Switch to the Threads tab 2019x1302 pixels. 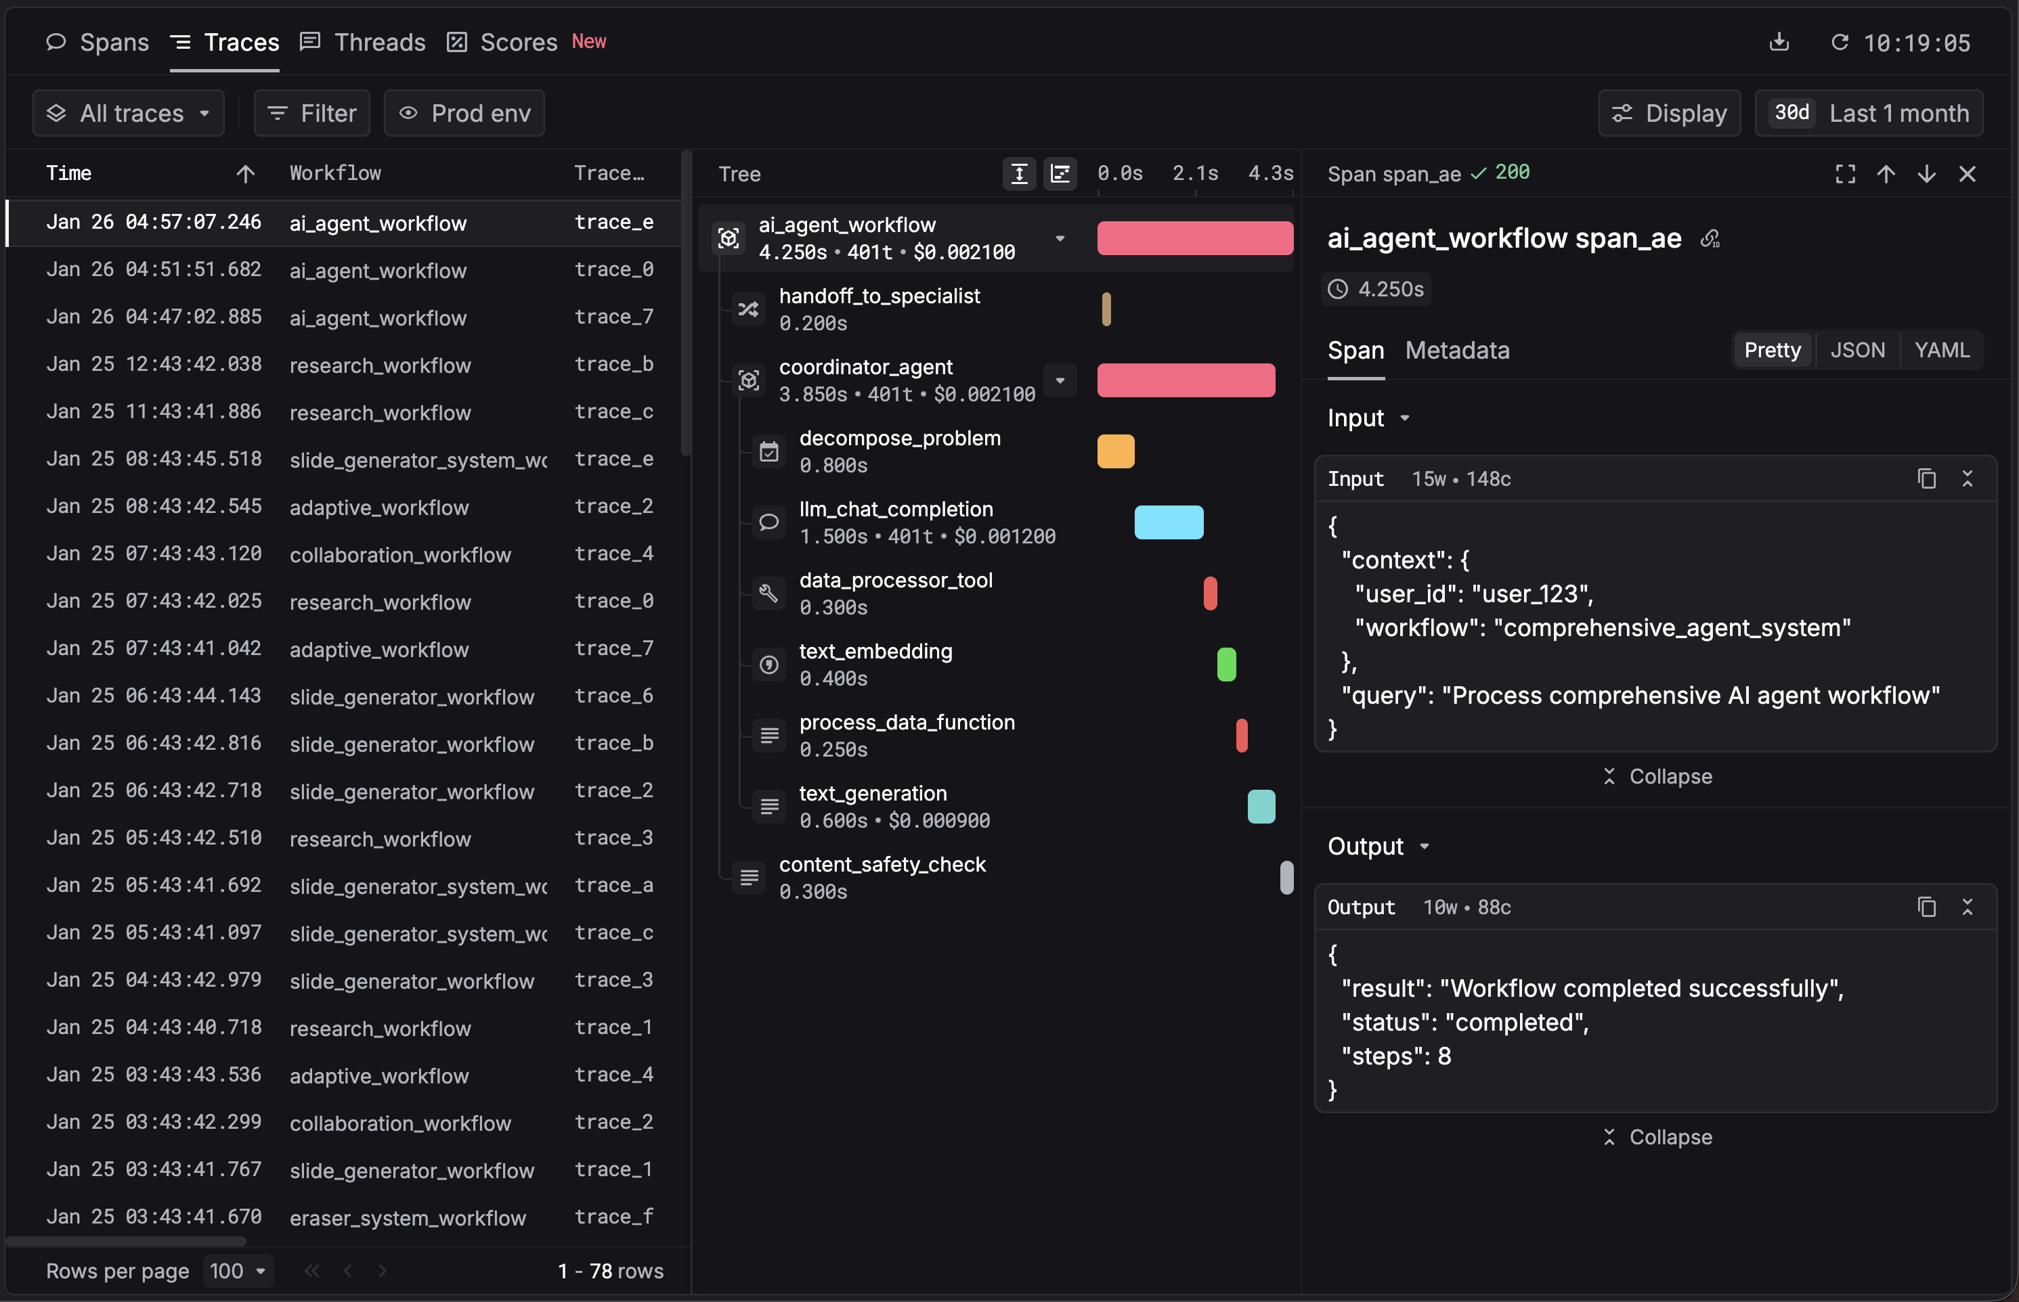click(364, 42)
